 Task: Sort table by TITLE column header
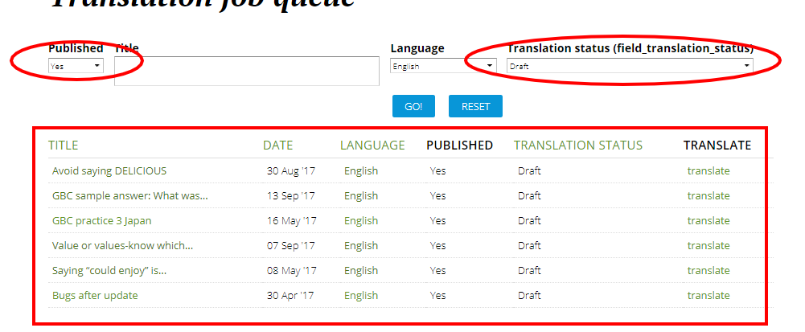[64, 146]
